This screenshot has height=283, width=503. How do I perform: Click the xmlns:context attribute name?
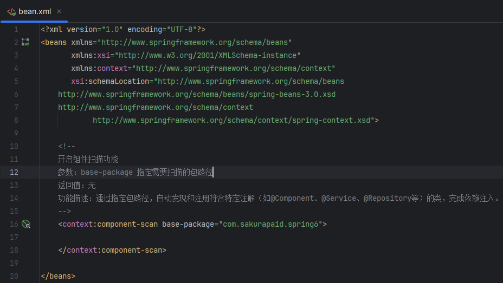coord(99,69)
